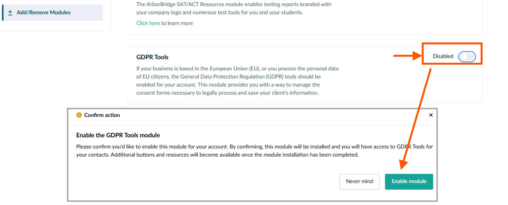508x205 pixels.
Task: Click the GDPR Tools description paragraph
Action: pyautogui.click(x=237, y=81)
